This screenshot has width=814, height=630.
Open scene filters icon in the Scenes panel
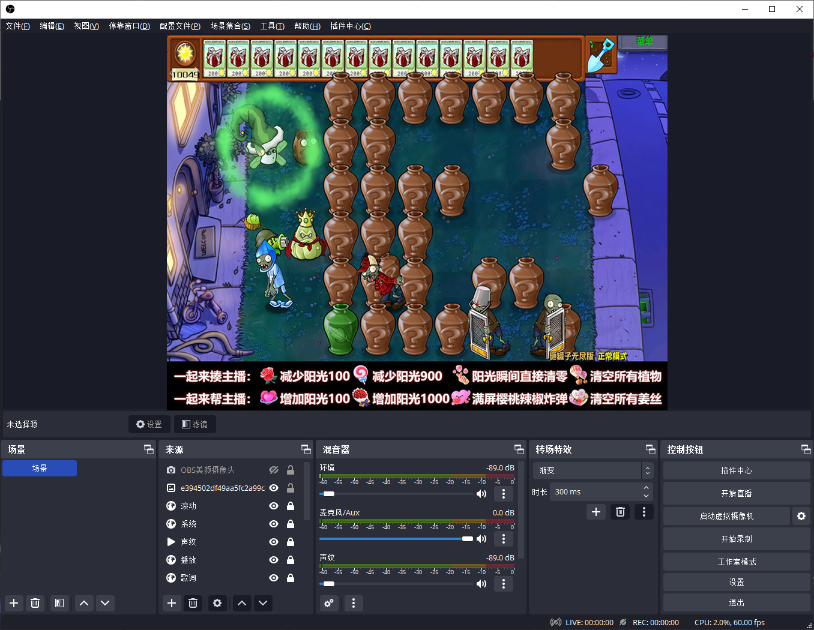coord(59,603)
